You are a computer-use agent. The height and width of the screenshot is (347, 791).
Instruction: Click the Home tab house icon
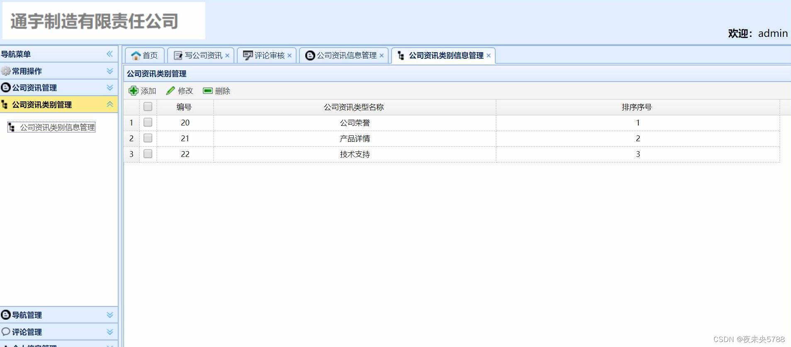point(136,55)
